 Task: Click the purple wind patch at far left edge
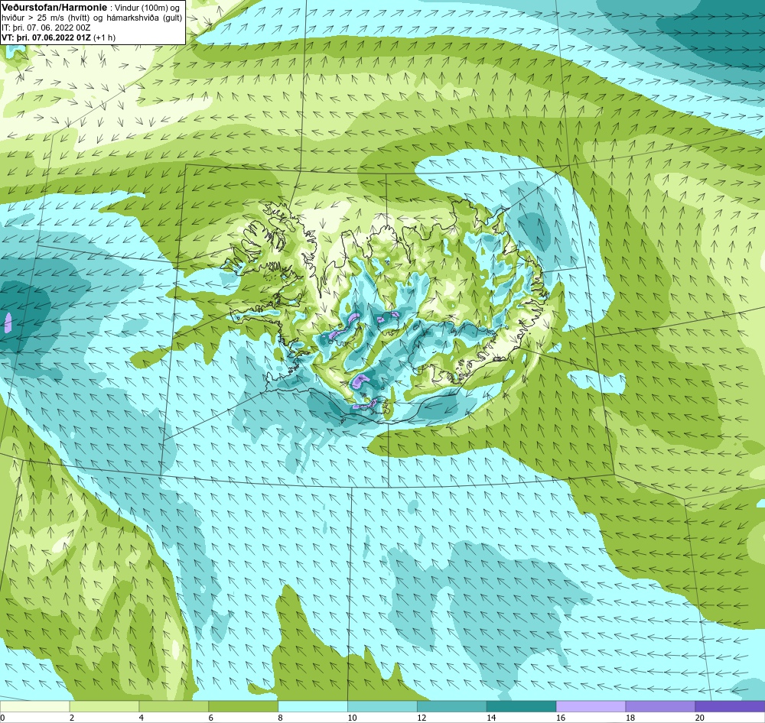(x=8, y=323)
